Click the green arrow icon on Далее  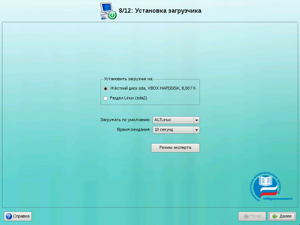(275, 216)
